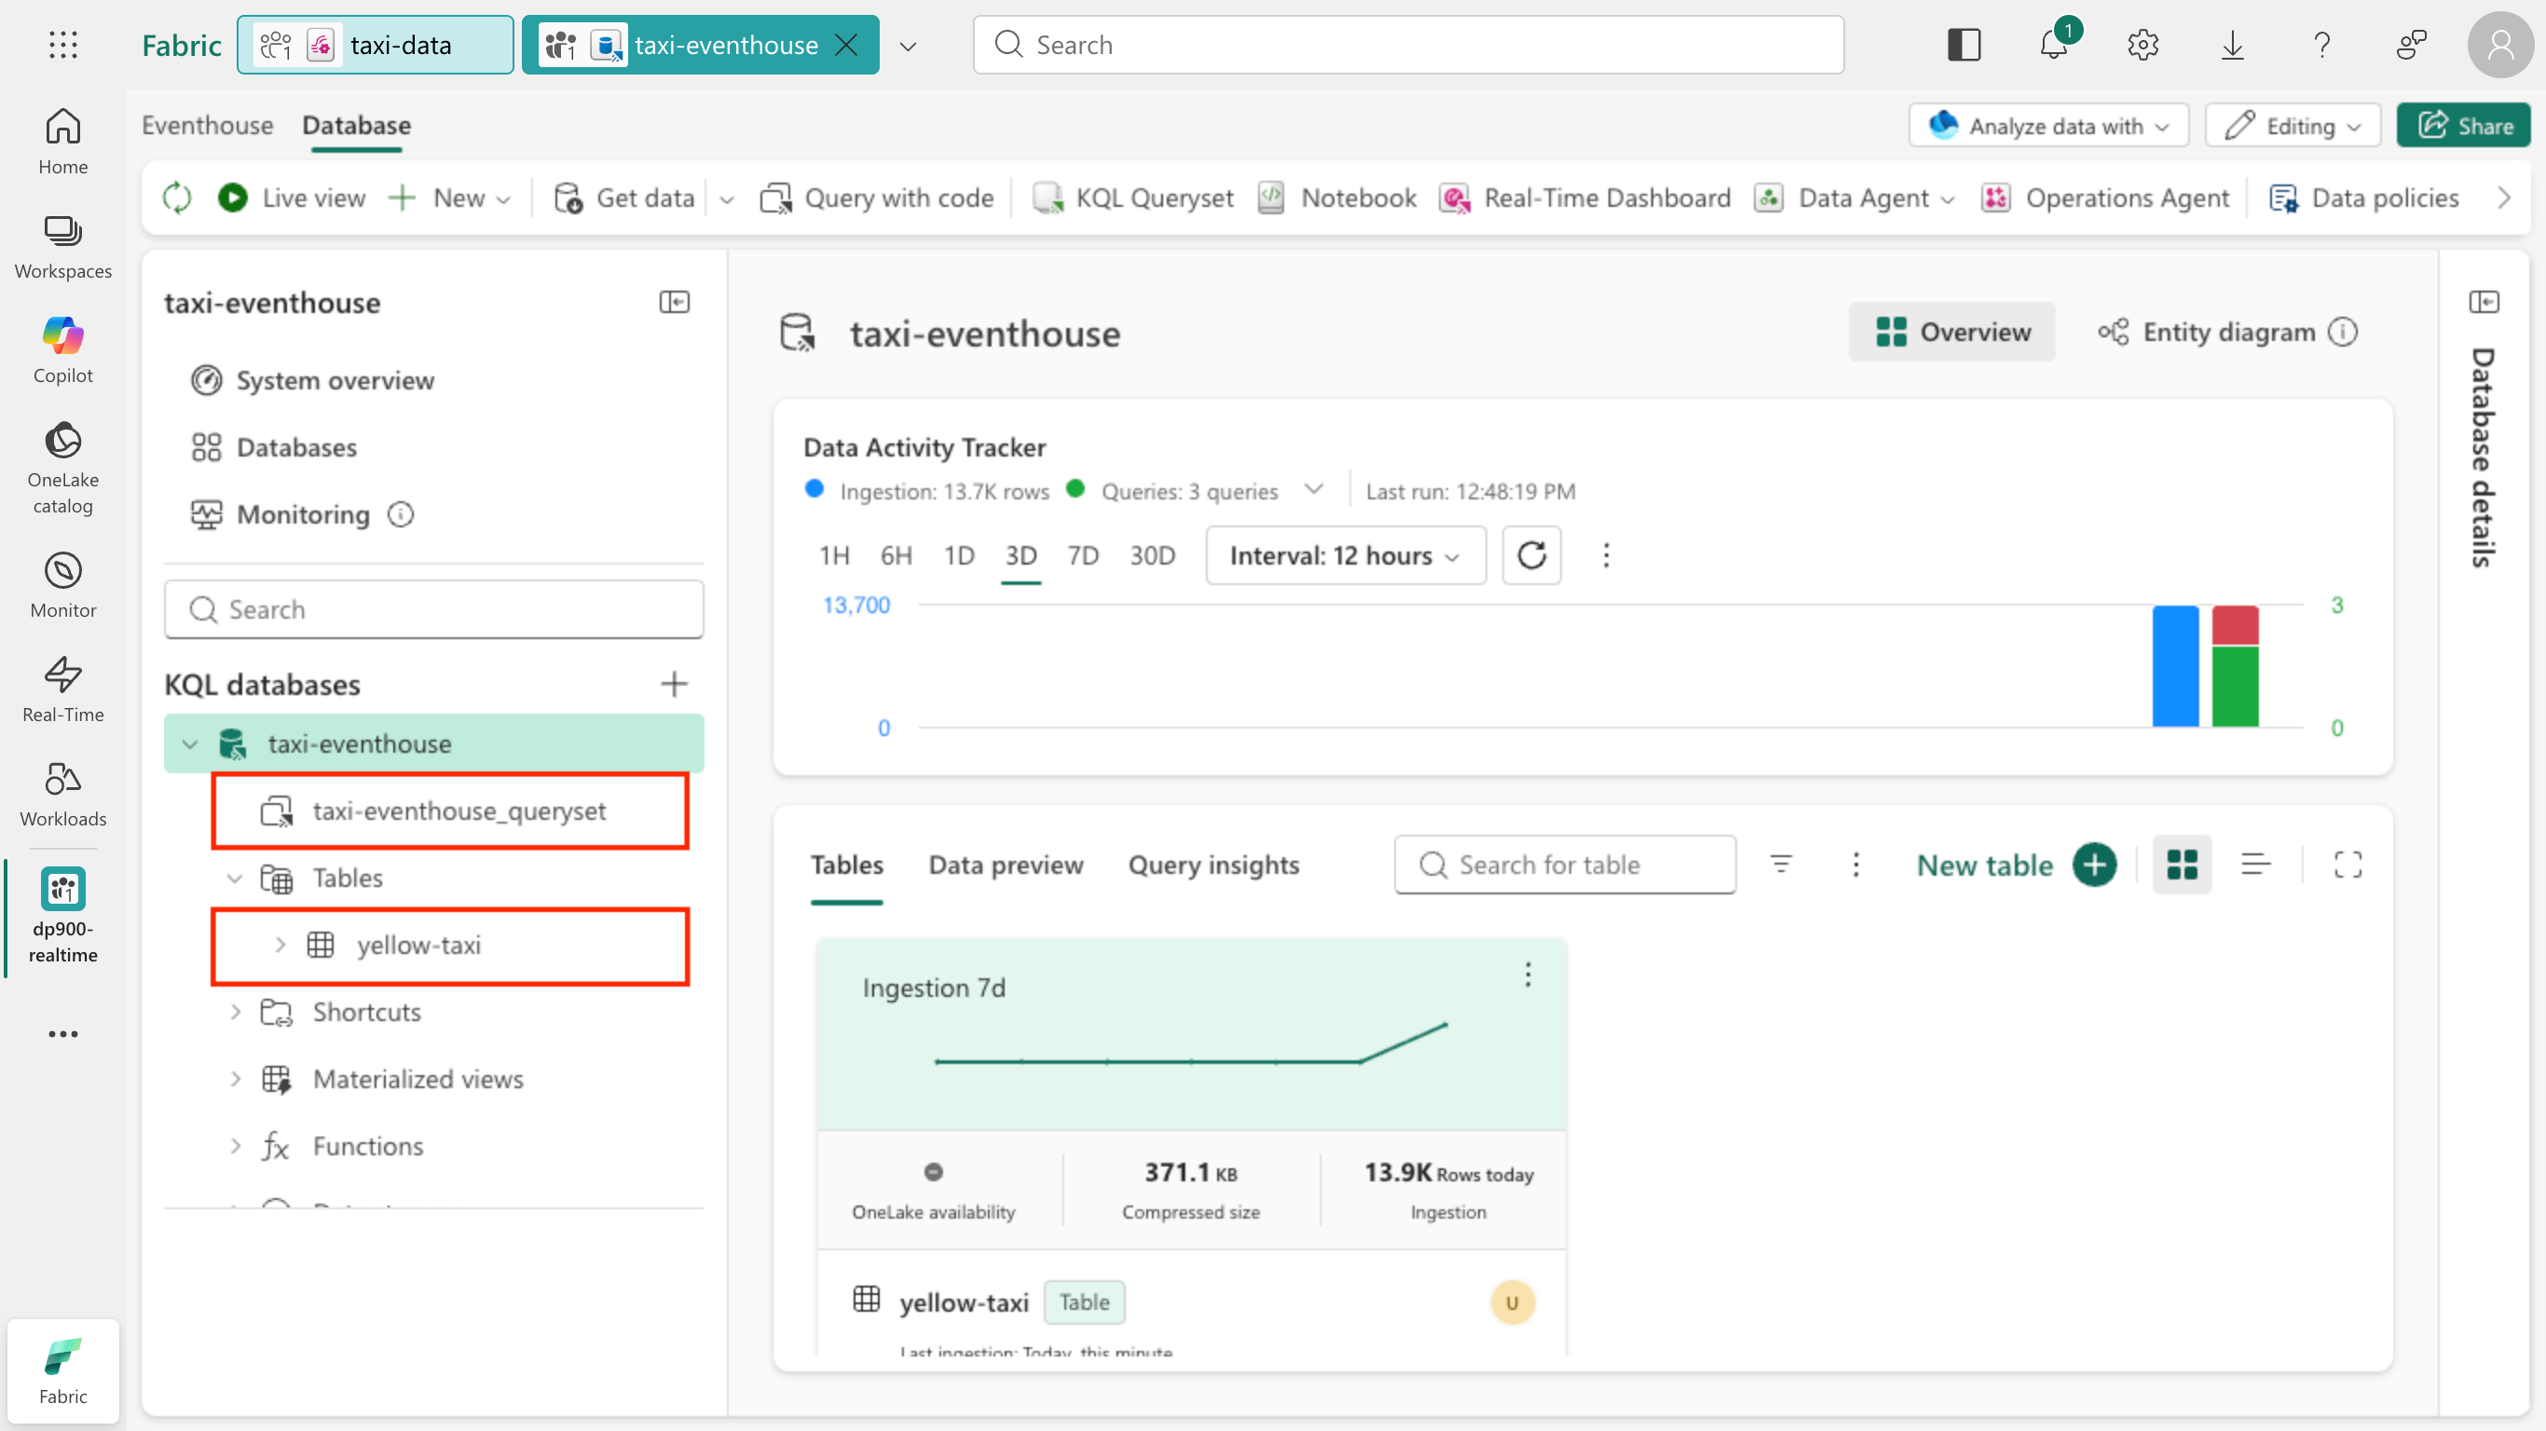Refresh the database using the toolbar refresh icon
The image size is (2546, 1431).
pyautogui.click(x=177, y=198)
